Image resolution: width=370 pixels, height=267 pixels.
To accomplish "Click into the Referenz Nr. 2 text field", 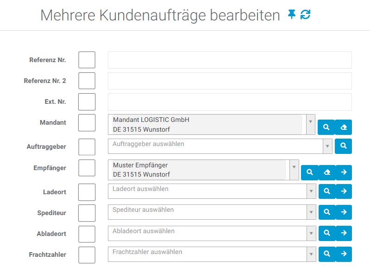I will coord(230,81).
